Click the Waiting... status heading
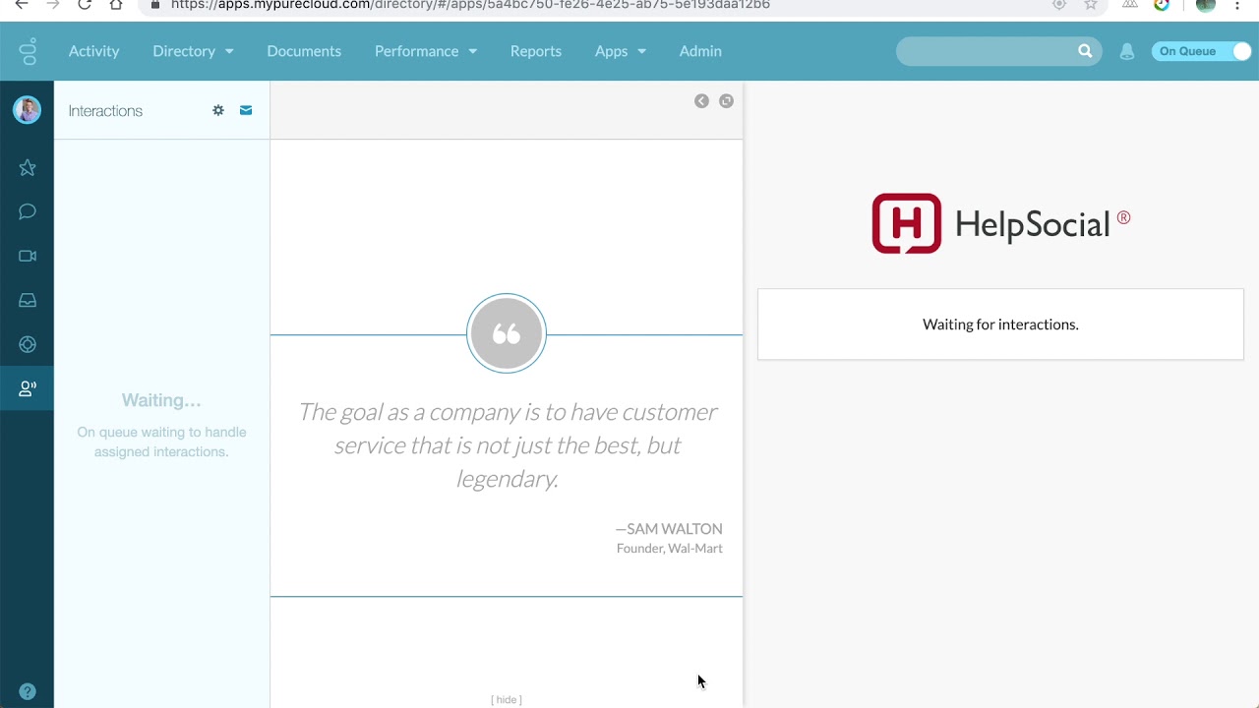Screen dimensions: 1259x708 [x=161, y=400]
